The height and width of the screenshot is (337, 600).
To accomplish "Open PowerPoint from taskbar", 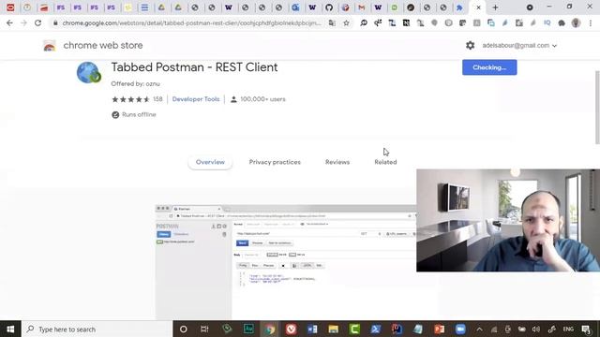I will [x=439, y=329].
